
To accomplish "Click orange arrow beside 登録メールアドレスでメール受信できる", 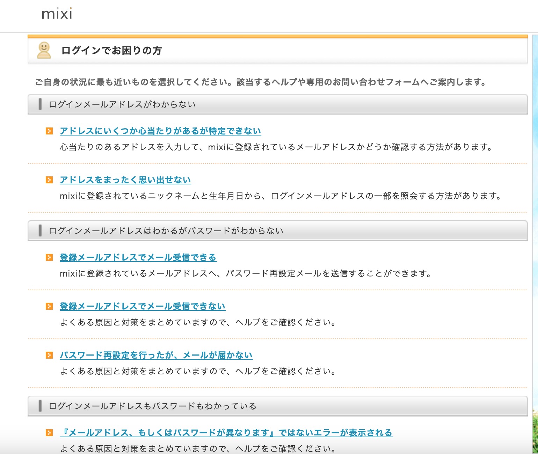I will 49,257.
